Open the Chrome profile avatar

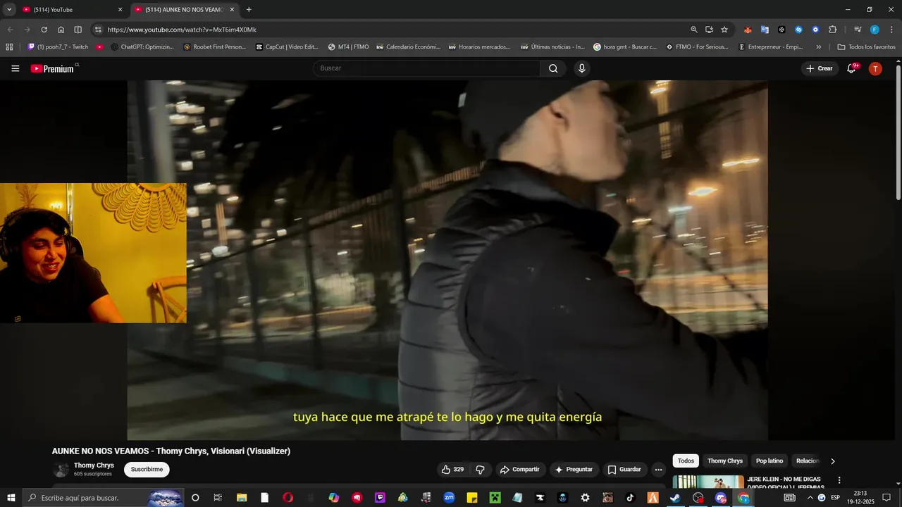click(x=875, y=30)
